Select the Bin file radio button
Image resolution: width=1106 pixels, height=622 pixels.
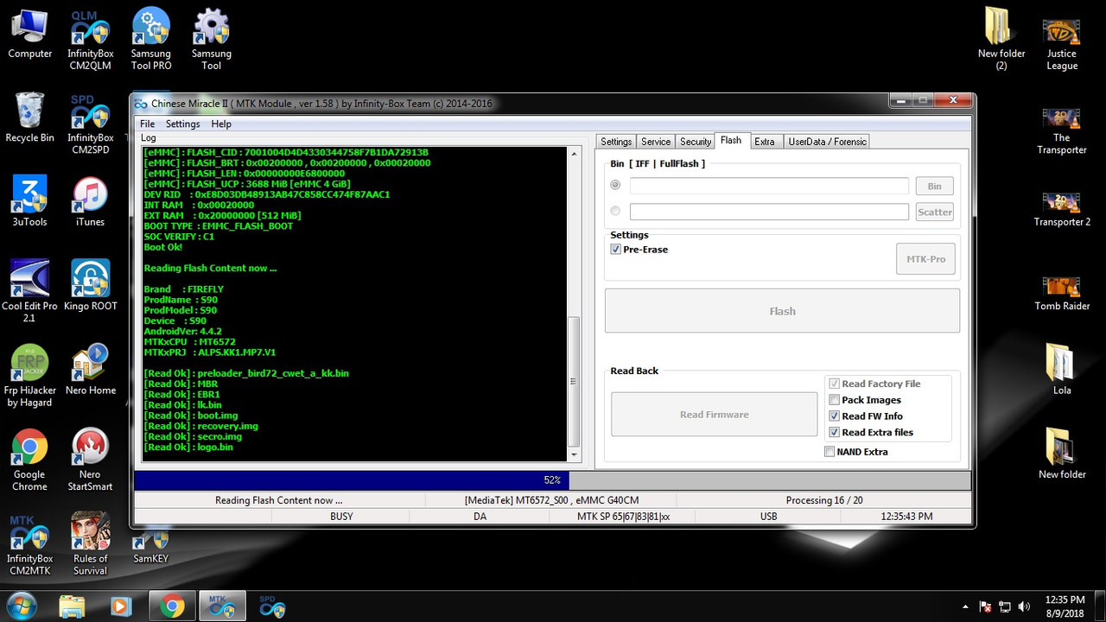coord(615,185)
